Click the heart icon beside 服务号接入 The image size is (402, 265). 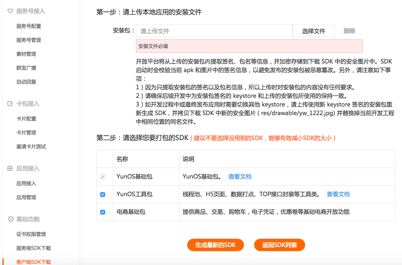tap(10, 11)
